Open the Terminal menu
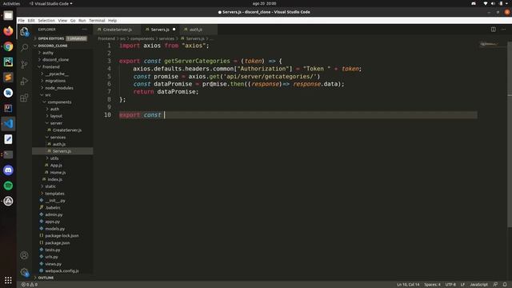The image size is (512, 288). 97,20
